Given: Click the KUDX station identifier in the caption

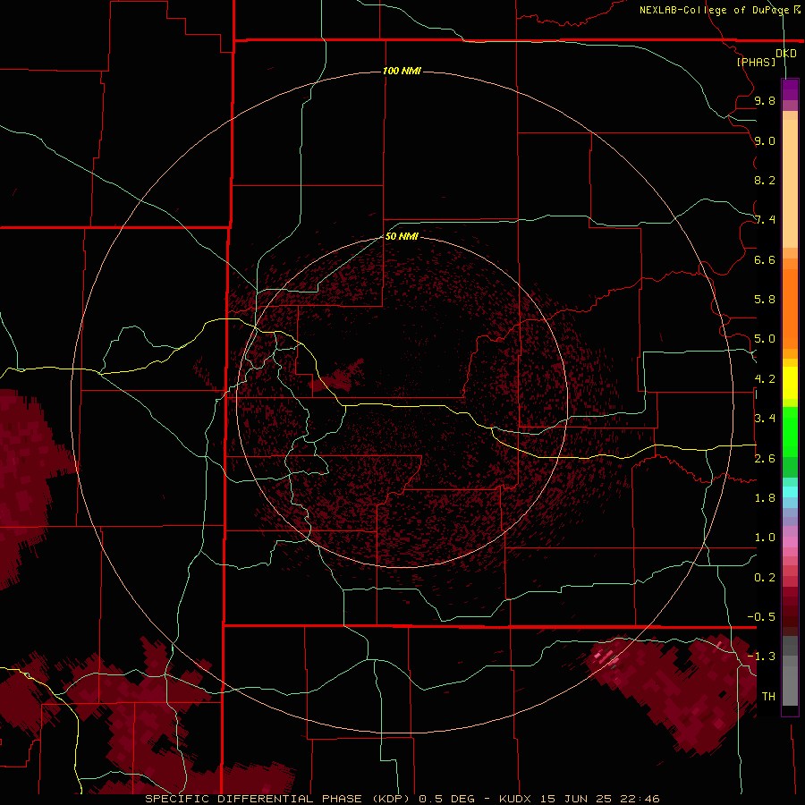Looking at the screenshot, I should click(x=516, y=799).
